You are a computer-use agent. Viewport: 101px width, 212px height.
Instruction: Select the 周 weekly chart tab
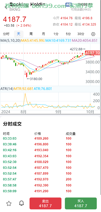(x=31, y=34)
